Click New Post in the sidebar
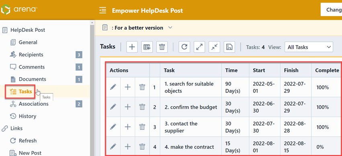The width and height of the screenshot is (342, 156). click(x=30, y=153)
